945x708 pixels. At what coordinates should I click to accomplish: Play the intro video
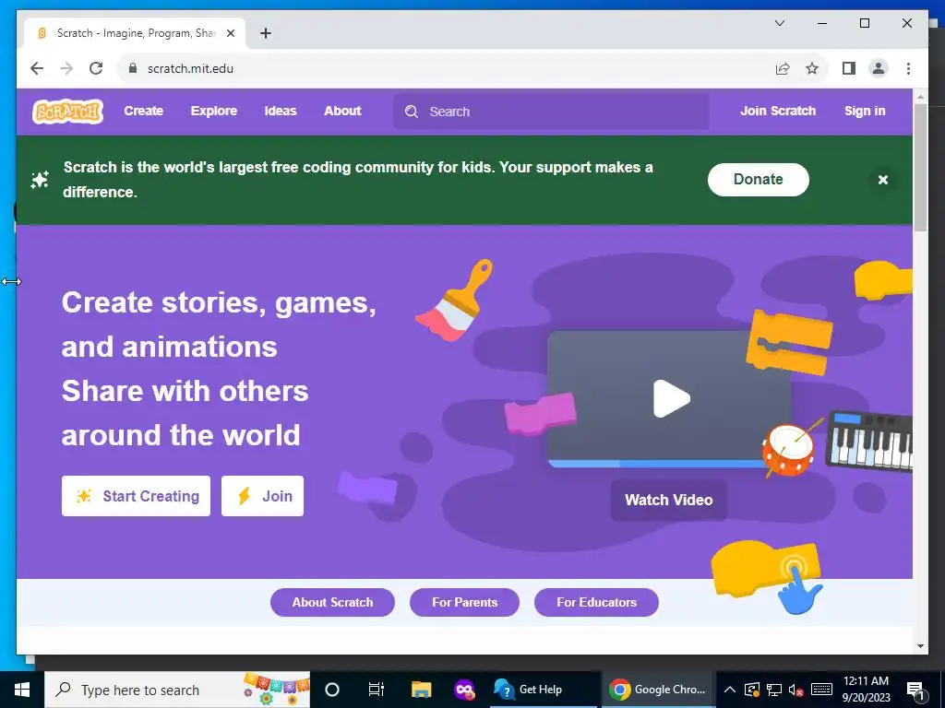click(x=671, y=398)
